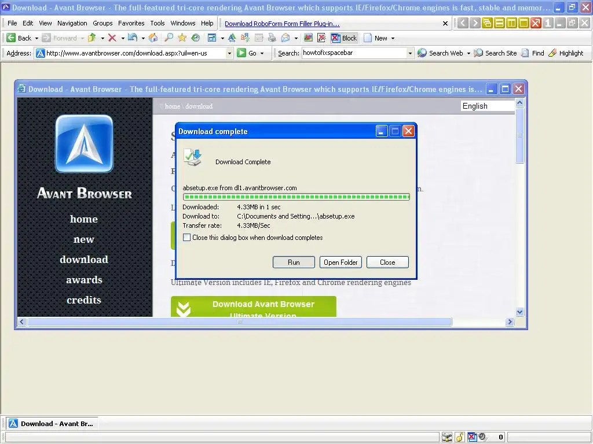The height and width of the screenshot is (444, 593).
Task: Expand the Address bar URL dropdown
Action: (x=229, y=53)
